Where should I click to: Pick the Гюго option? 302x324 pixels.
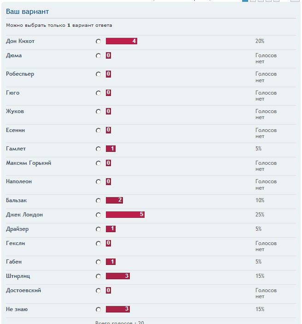99,93
